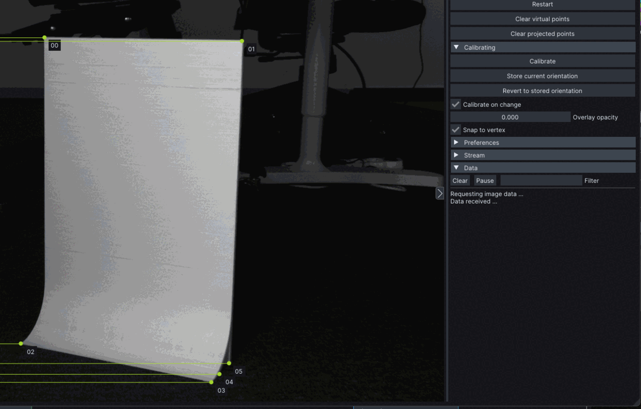This screenshot has width=641, height=409.
Task: Select calibration point 03
Action: tap(212, 382)
